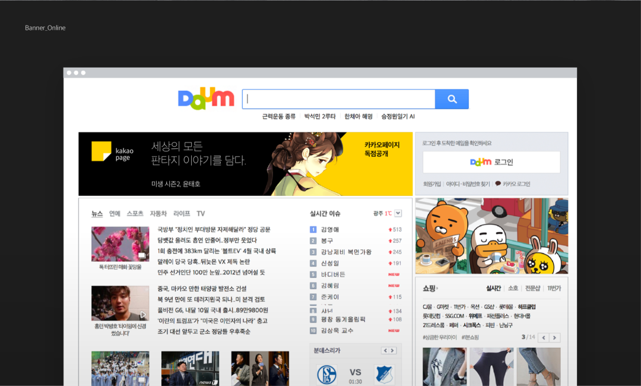641x386 pixels.
Task: Open the 시크폭스 shopping link
Action: 472,325
